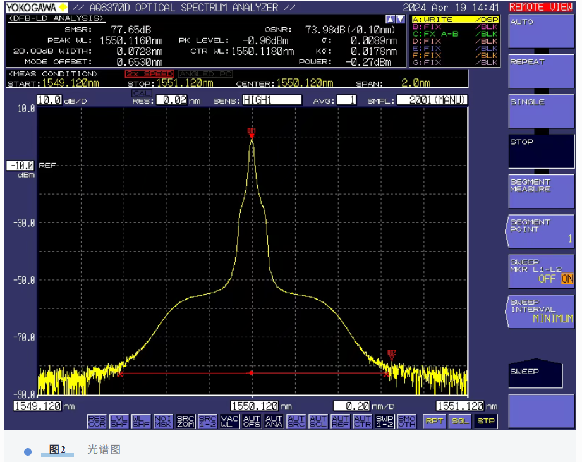Click the VAC WL wavelength icon
This screenshot has width=582, height=462.
229,421
